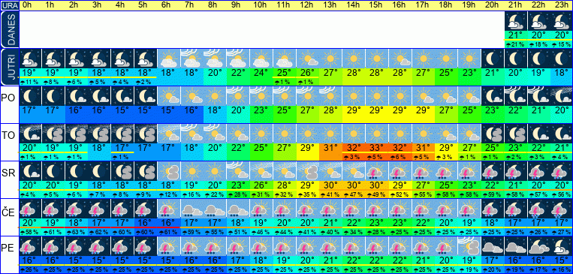Select the 27 % precipitation in ČE row
The height and width of the screenshot is (274, 573).
point(561,232)
